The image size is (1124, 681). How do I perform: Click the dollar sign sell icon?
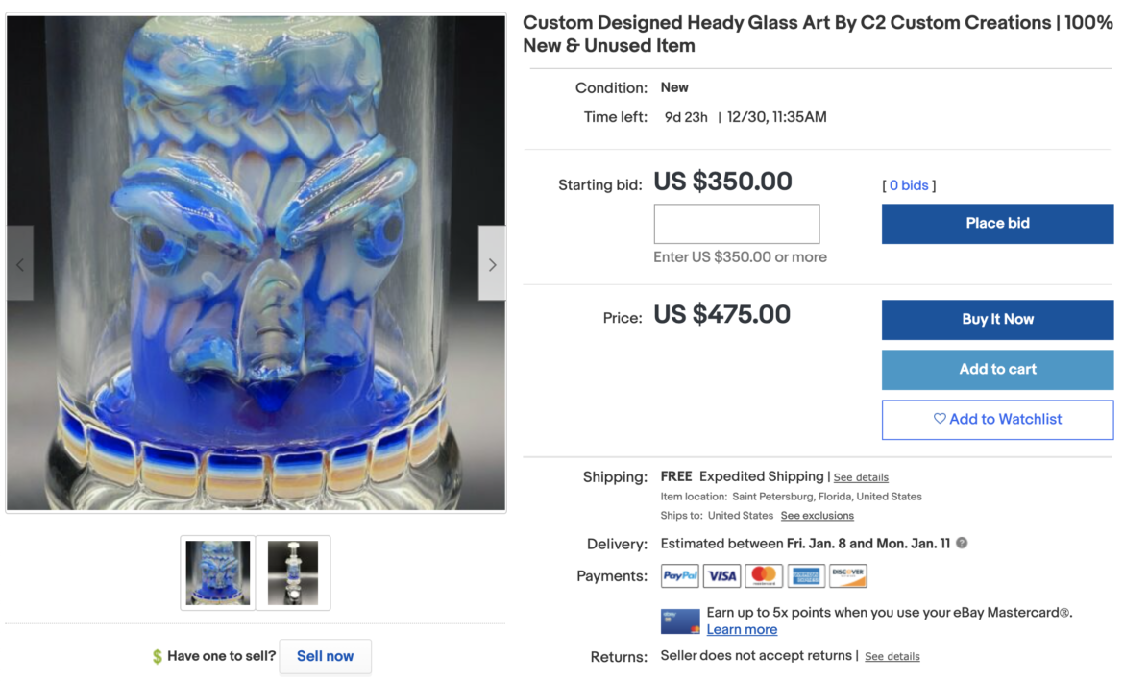(158, 657)
